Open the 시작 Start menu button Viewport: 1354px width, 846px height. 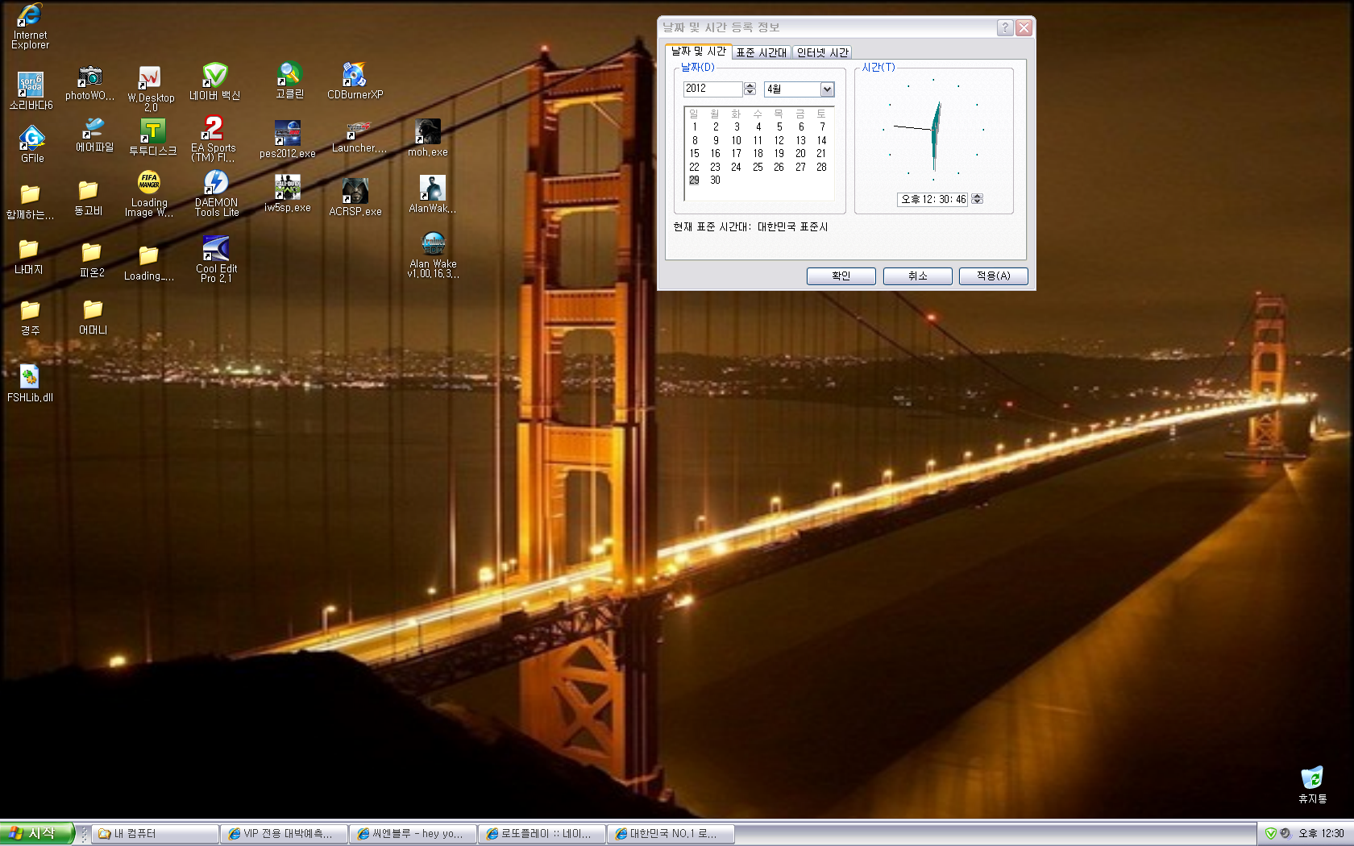(37, 833)
